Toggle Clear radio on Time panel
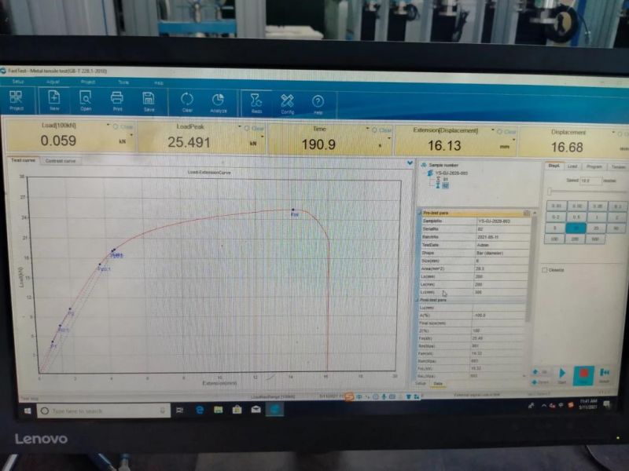This screenshot has height=471, width=629. click(375, 130)
